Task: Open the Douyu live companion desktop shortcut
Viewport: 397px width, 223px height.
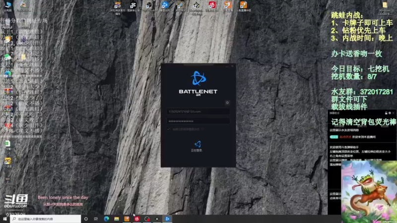Action: click(x=244, y=6)
